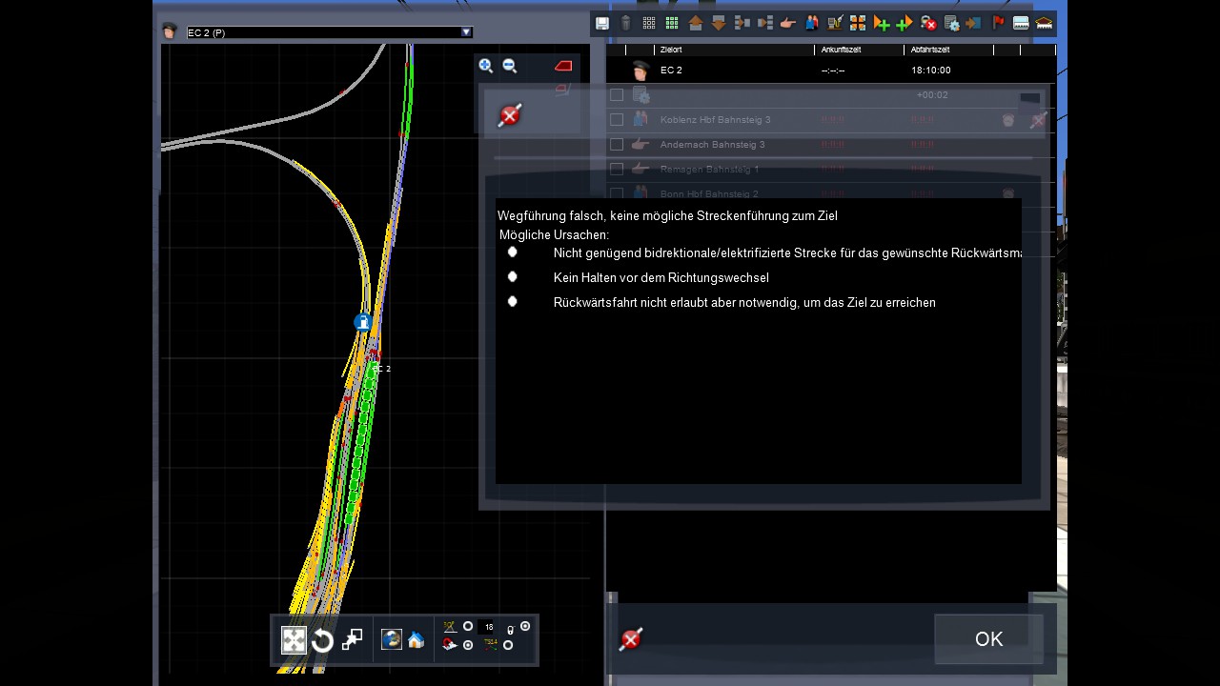Click the globe world view icon
1220x686 pixels.
tap(391, 639)
